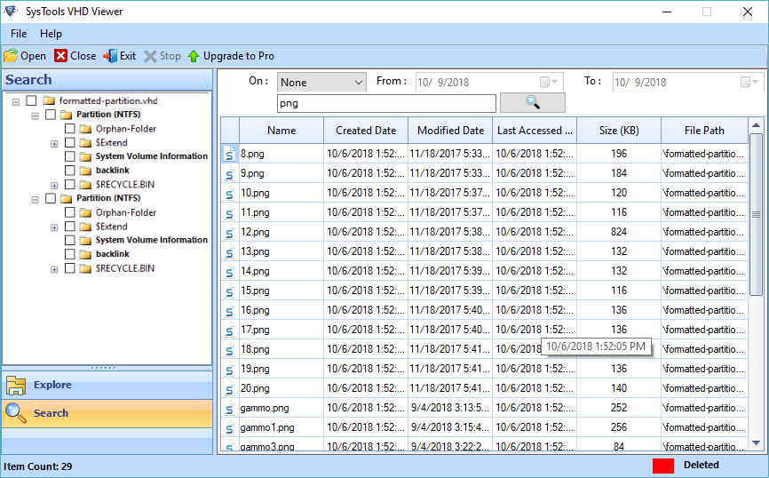Open the Help menu
This screenshot has height=478, width=769.
tap(51, 34)
